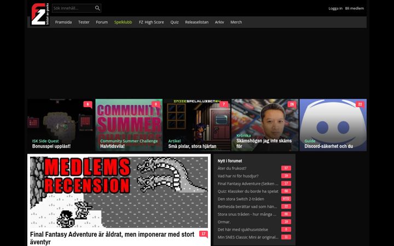Viewport: 394px width, 246px height.
Task: Open "Final Fantasy Adventure är åldrat" headline
Action: 112,238
